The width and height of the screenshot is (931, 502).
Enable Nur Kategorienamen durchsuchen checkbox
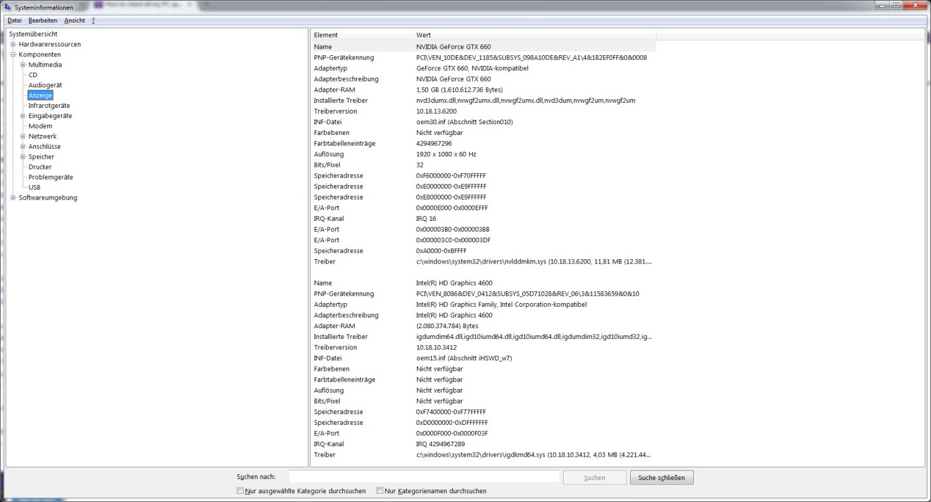(x=380, y=491)
